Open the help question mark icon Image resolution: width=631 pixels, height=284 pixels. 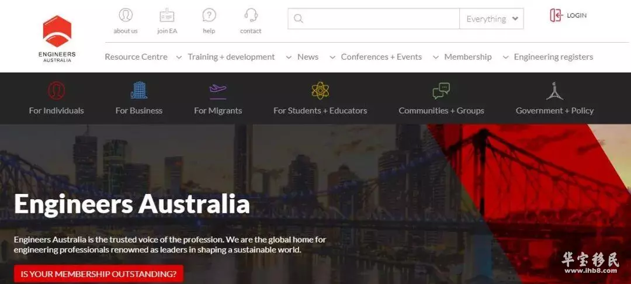pyautogui.click(x=209, y=15)
